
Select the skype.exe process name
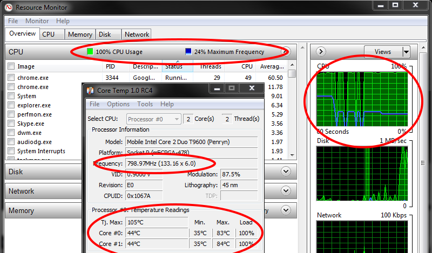[31, 124]
